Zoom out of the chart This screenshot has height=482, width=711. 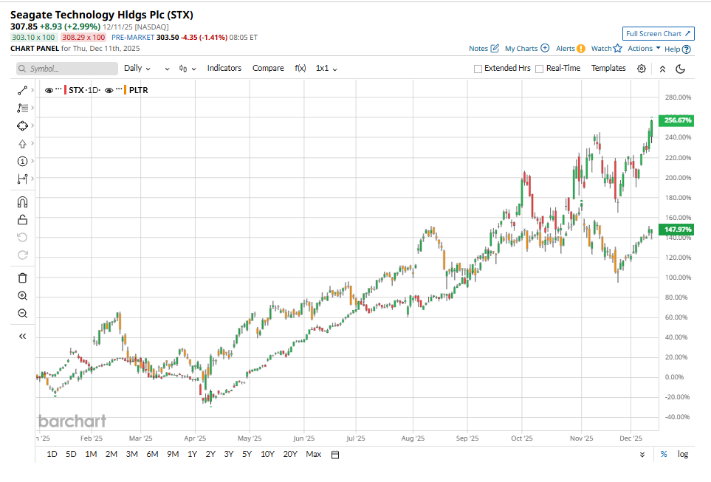click(x=22, y=314)
